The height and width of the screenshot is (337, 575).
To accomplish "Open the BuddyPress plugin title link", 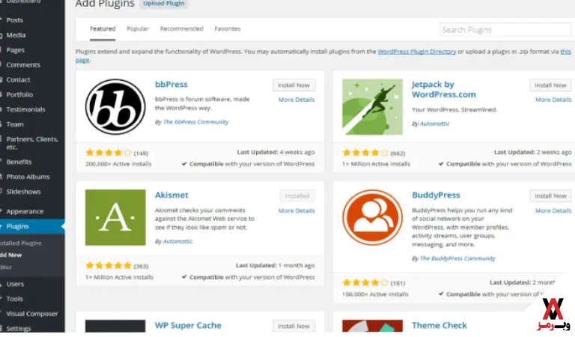I will click(436, 195).
